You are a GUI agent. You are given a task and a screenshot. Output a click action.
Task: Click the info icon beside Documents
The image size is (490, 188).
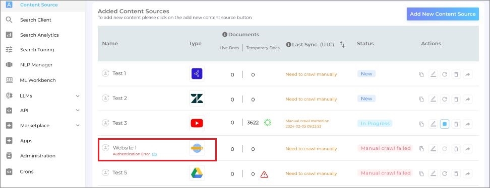[225, 35]
